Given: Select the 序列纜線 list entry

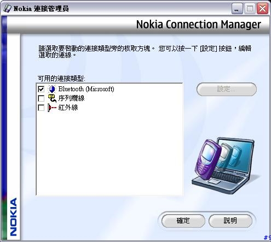Looking at the screenshot, I should 71,98.
